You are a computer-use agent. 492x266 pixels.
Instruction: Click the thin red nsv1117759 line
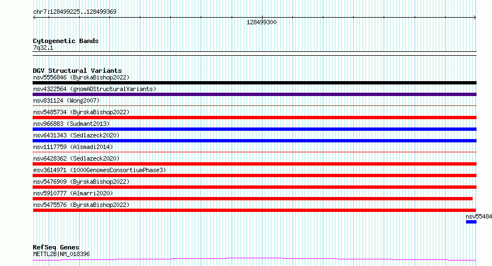[254, 152]
